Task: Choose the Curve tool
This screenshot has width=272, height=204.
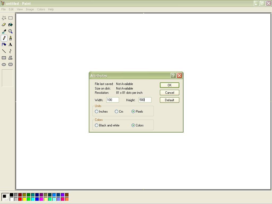Action: [10, 51]
